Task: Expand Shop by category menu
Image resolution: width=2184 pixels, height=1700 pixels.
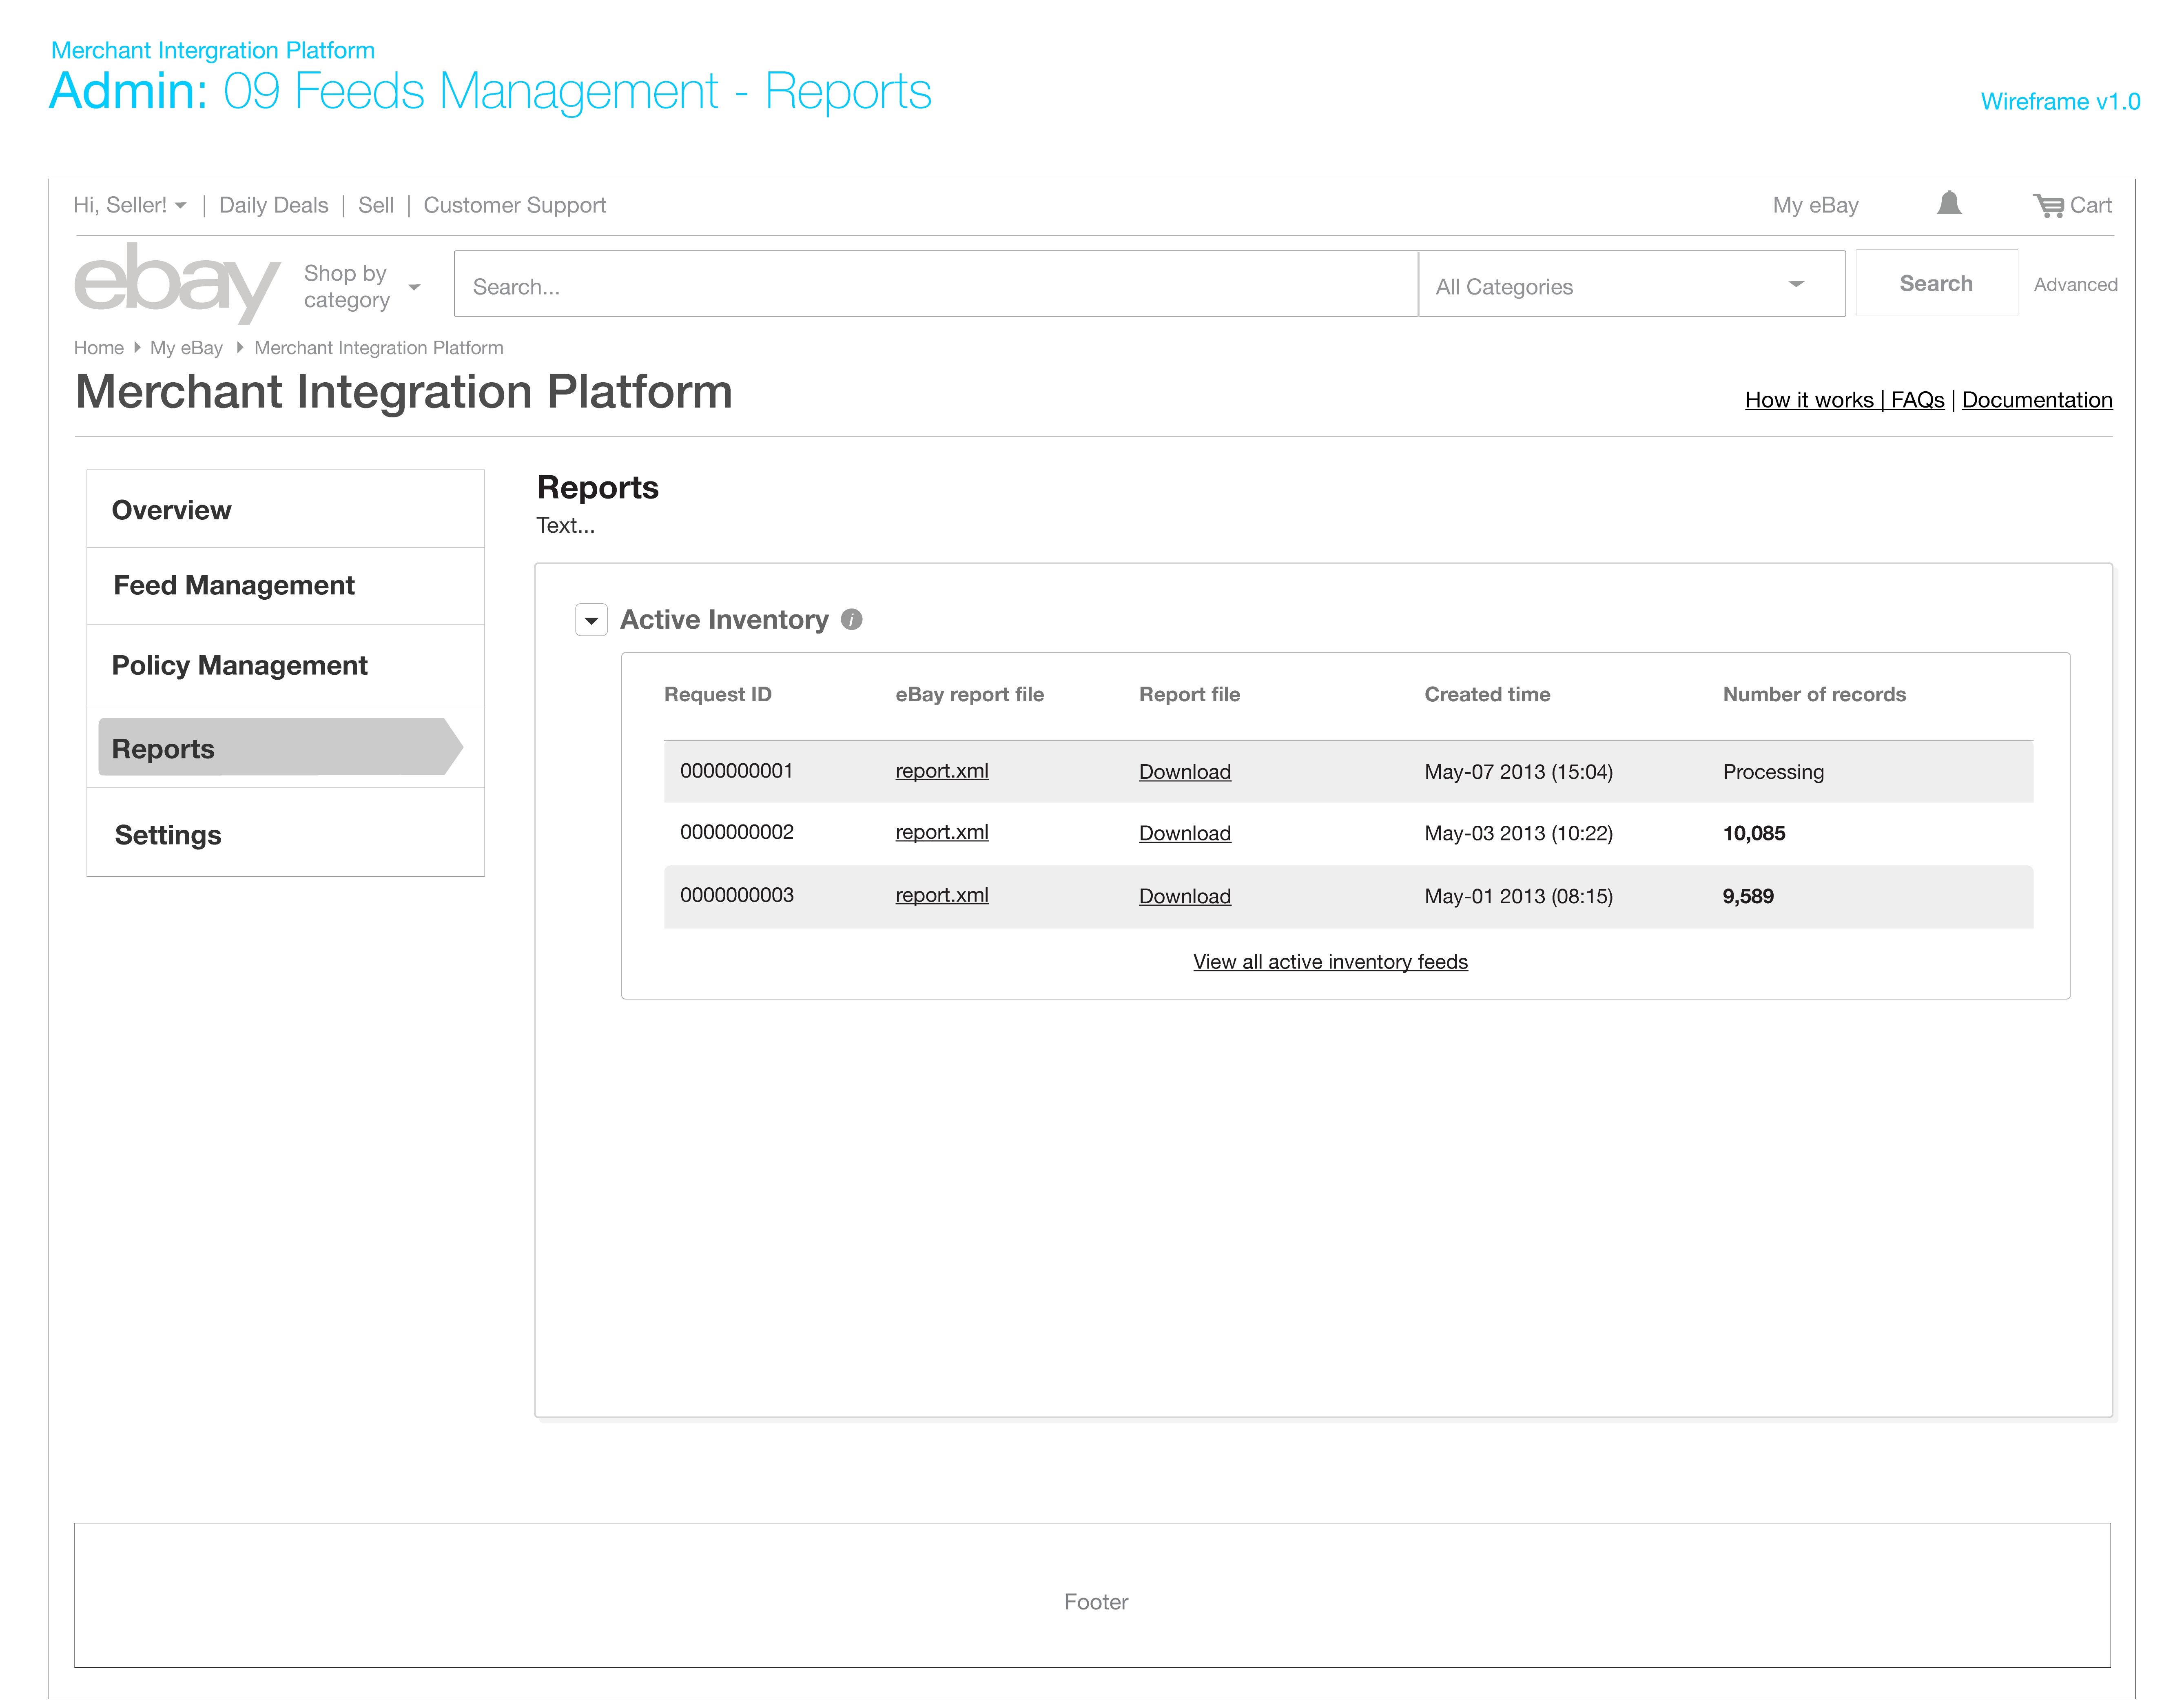Action: 362,286
